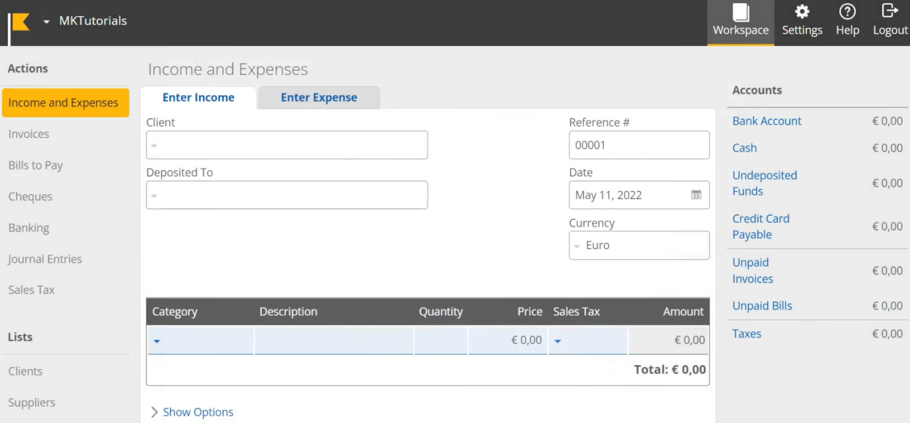The height and width of the screenshot is (423, 910).
Task: Open the Bank Account ledger link
Action: 767,121
